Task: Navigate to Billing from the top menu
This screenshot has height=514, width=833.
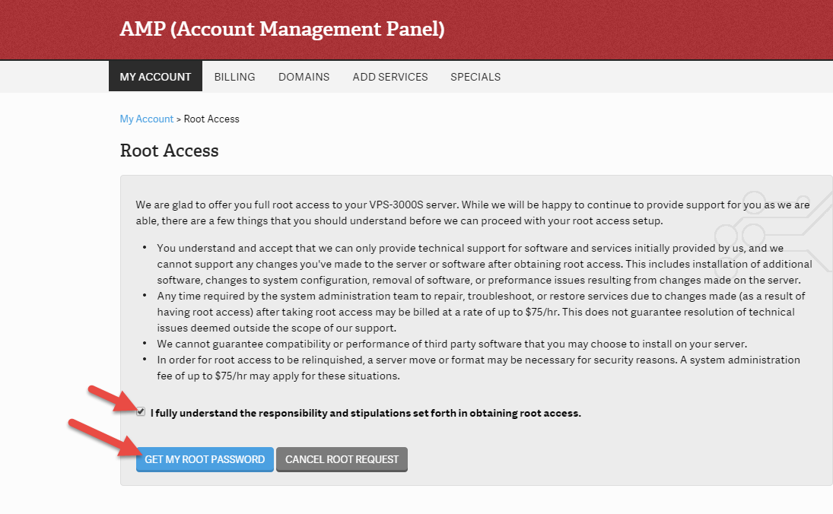Action: pos(234,76)
